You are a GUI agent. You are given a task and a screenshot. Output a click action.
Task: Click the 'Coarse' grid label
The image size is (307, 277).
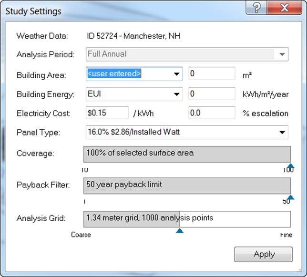(81, 235)
